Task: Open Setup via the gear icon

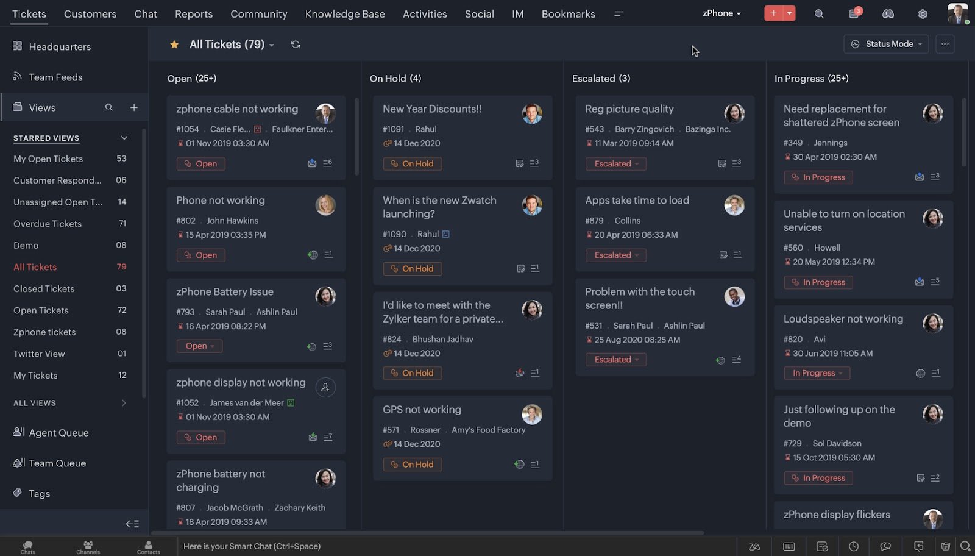Action: (x=923, y=13)
